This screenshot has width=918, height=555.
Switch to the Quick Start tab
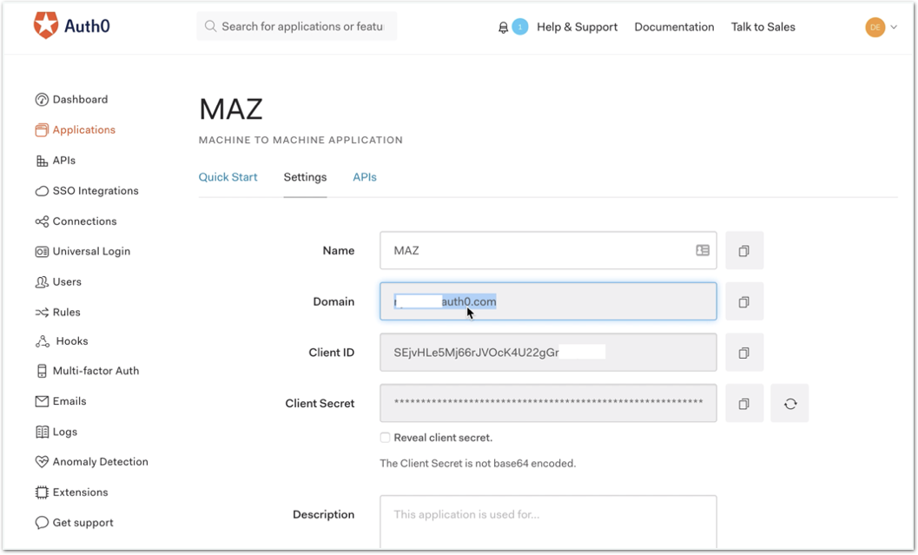pos(228,177)
